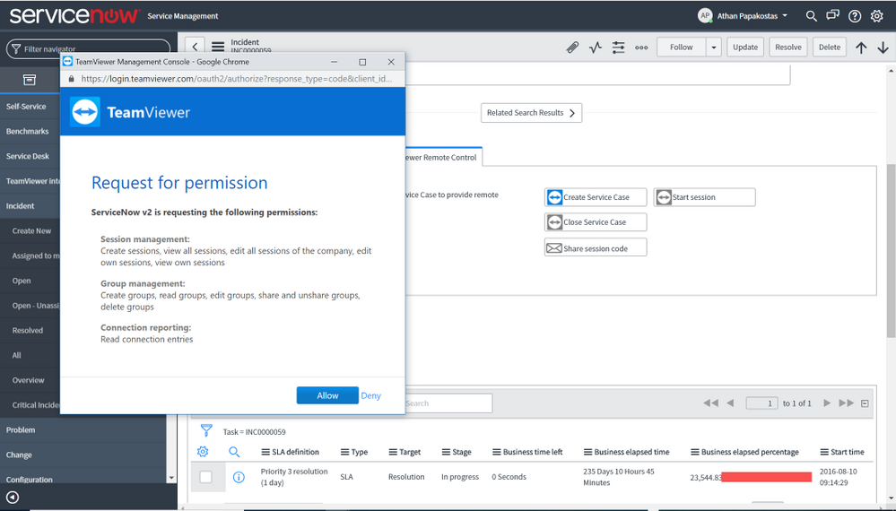Open the Target column menu
896x511 pixels.
[x=393, y=452]
